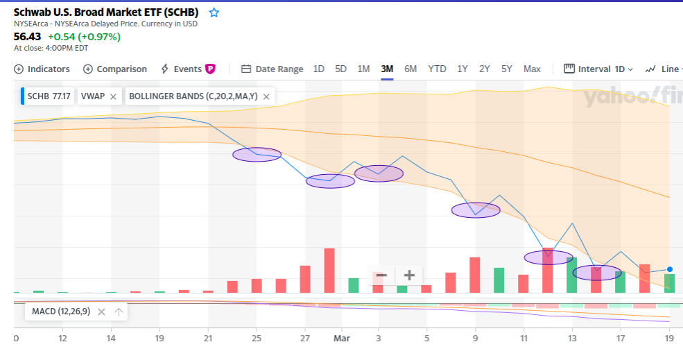This screenshot has height=358, width=683.
Task: Remove the Bollinger Bands indicator
Action: click(266, 96)
